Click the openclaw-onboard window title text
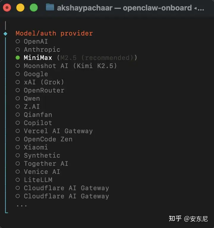 coord(157,8)
